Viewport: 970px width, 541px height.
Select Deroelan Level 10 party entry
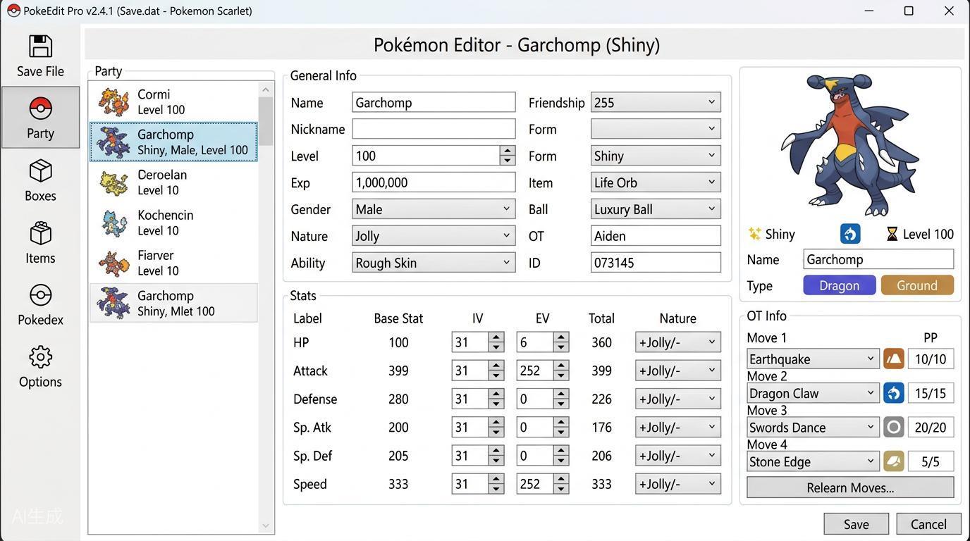pos(173,182)
